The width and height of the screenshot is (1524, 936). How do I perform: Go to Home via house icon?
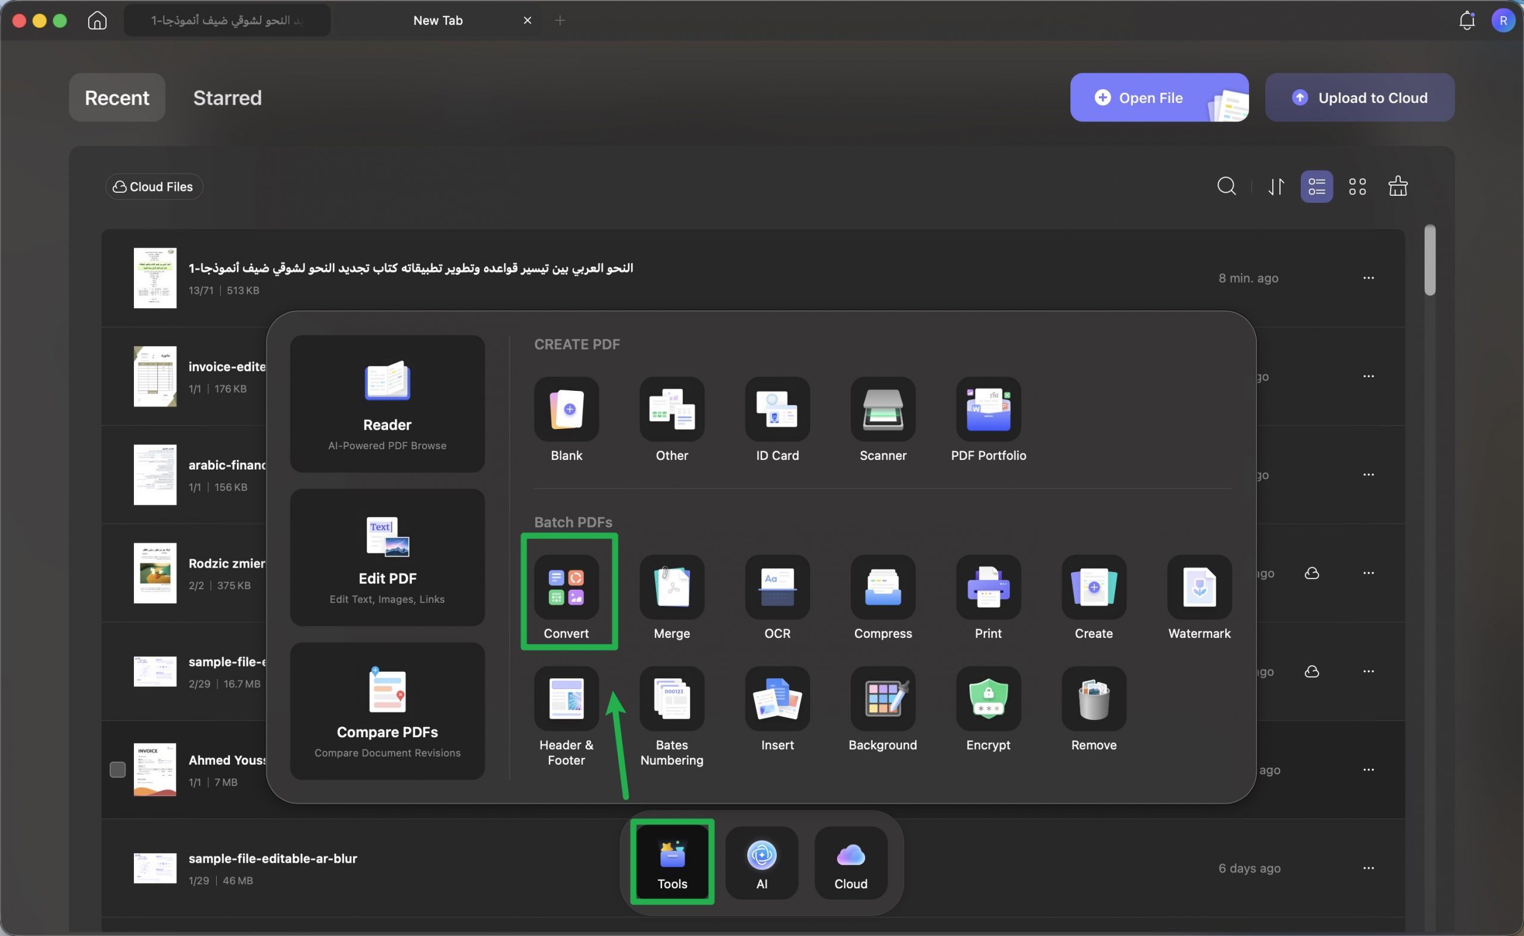[x=97, y=20]
